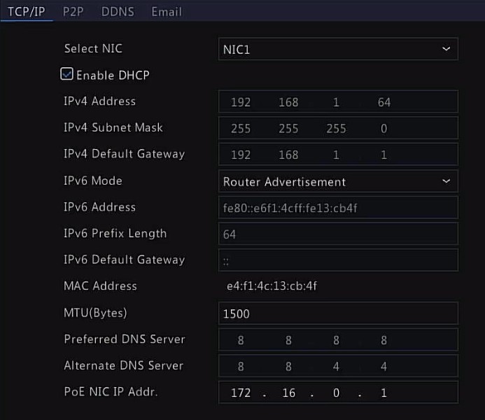Click the first octet of PoE NIC IP
The image size is (485, 420).
[x=241, y=393]
